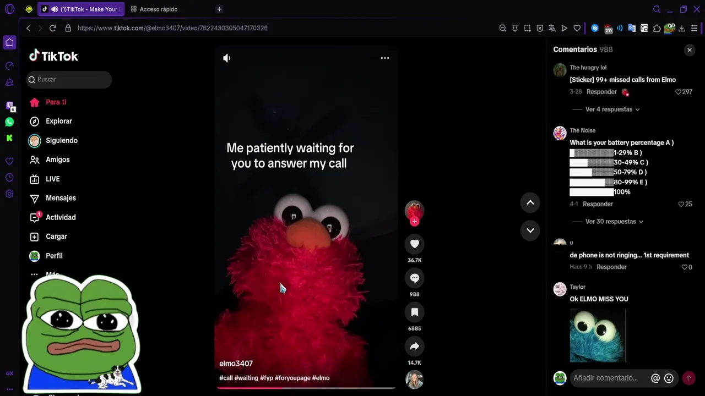Select the TikTok browser tab
Screen dimensions: 705x396
pos(81,9)
